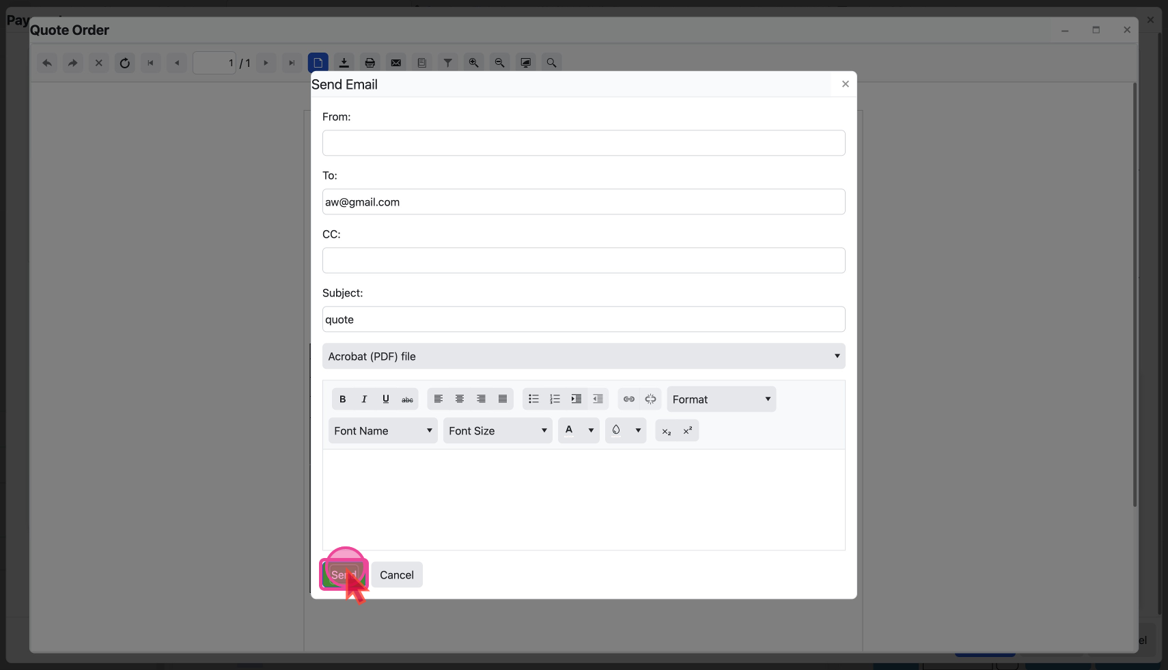
Task: Refresh the report using the reload icon
Action: click(x=124, y=62)
